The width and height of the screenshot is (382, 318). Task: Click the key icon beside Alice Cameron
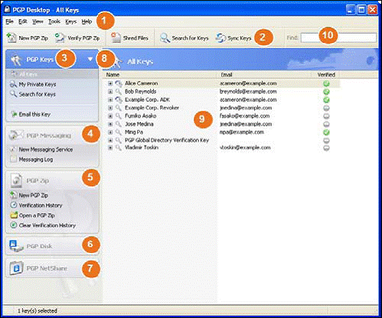click(x=119, y=84)
